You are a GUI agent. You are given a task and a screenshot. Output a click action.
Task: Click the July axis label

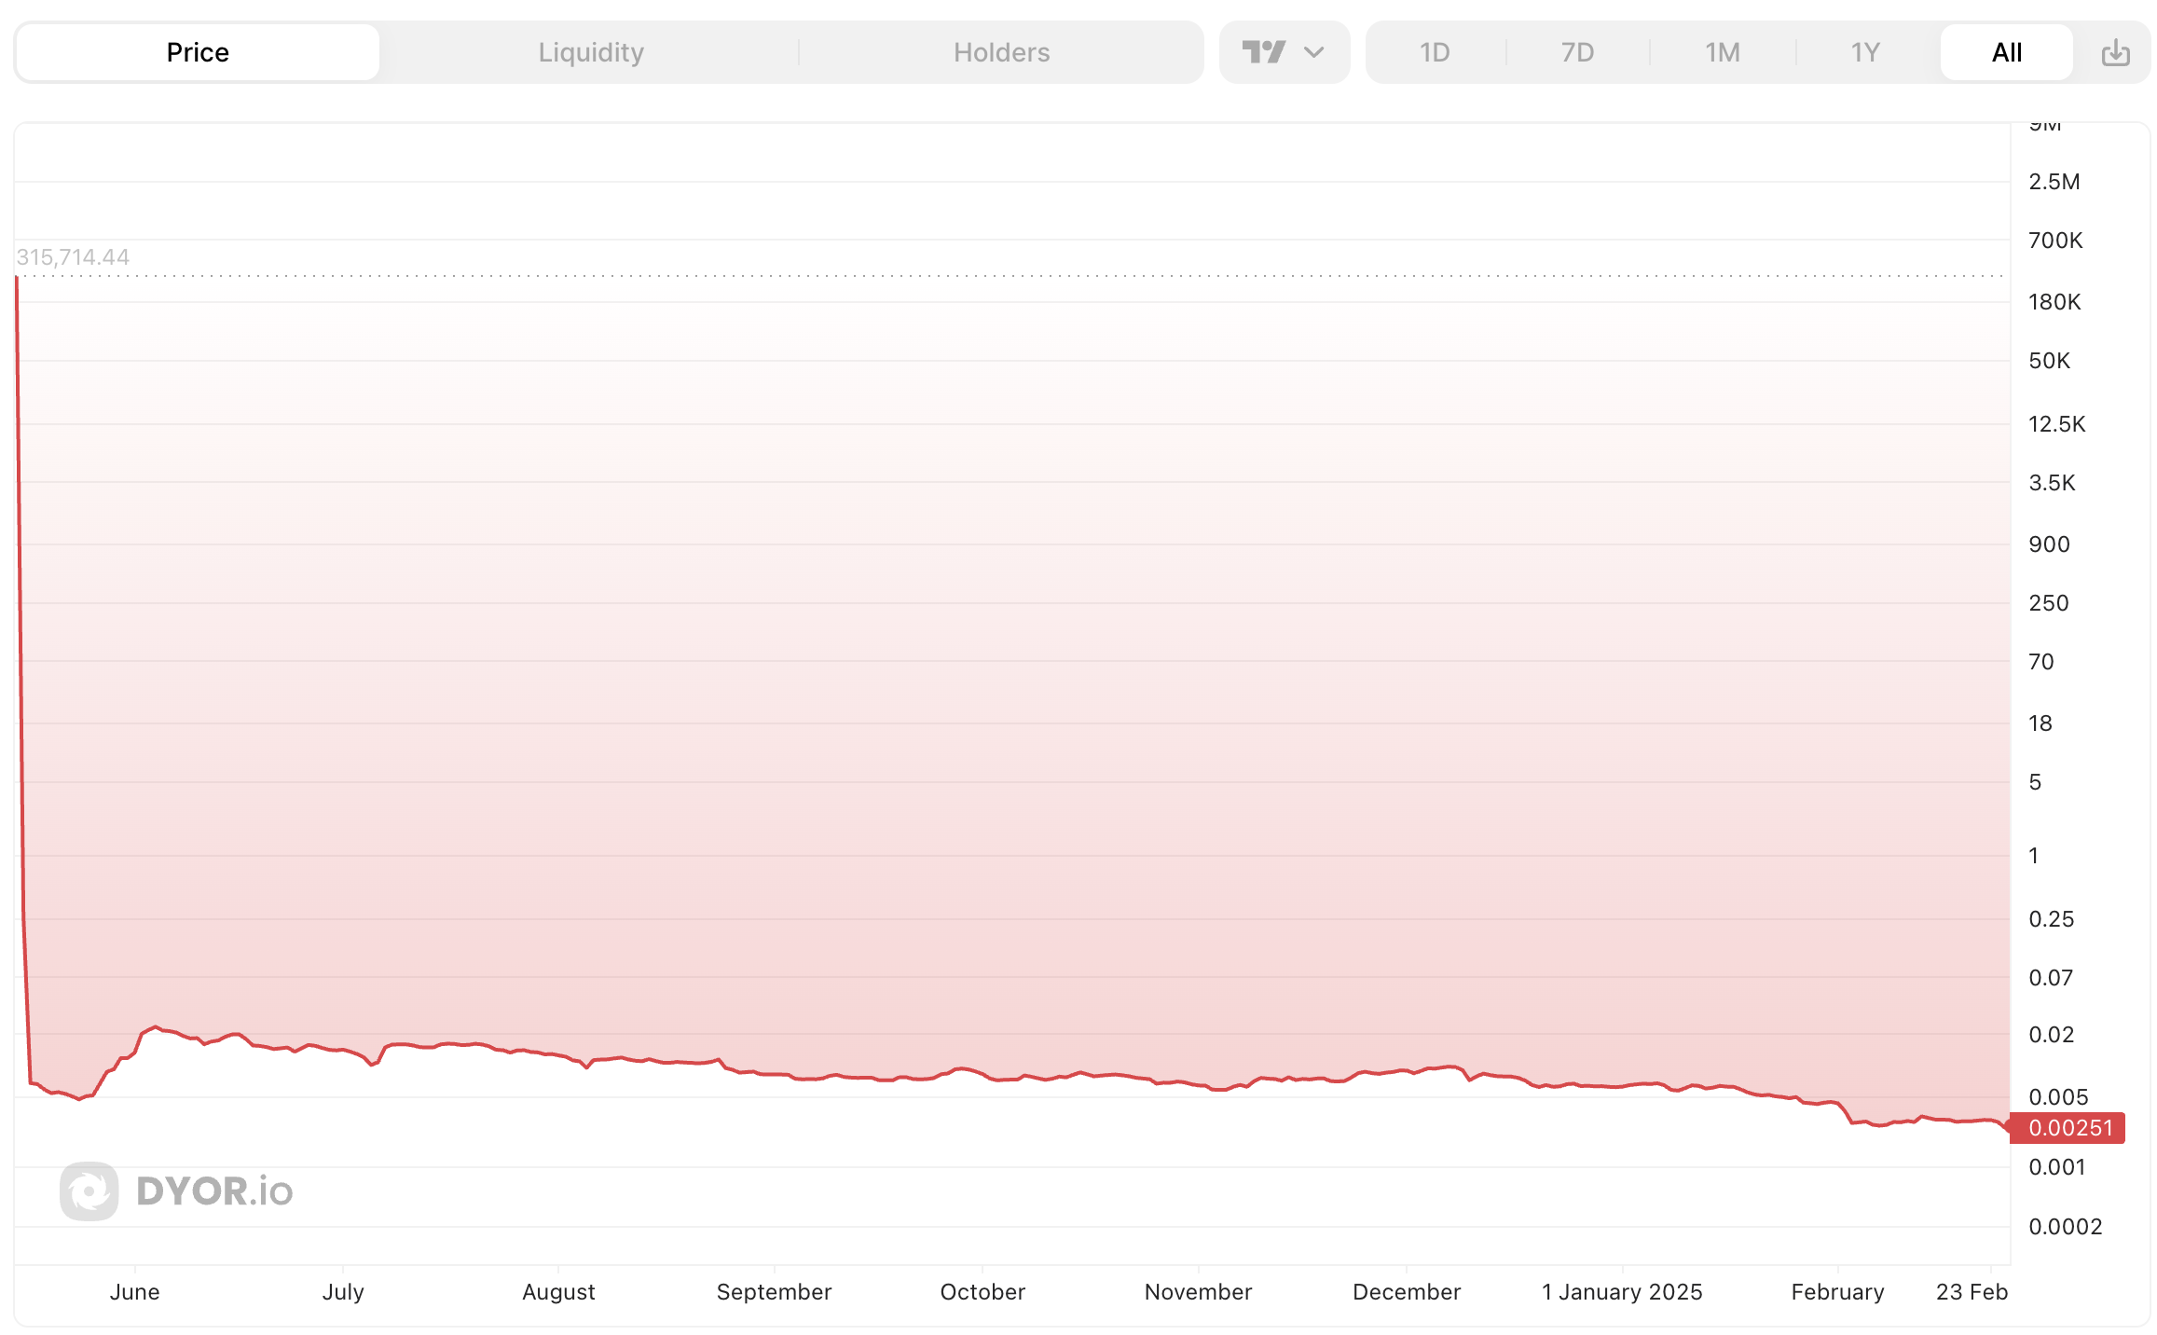[x=343, y=1292]
